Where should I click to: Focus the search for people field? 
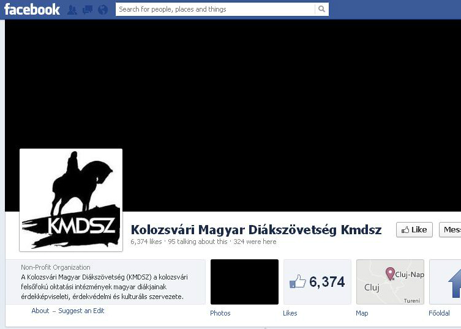tap(215, 9)
